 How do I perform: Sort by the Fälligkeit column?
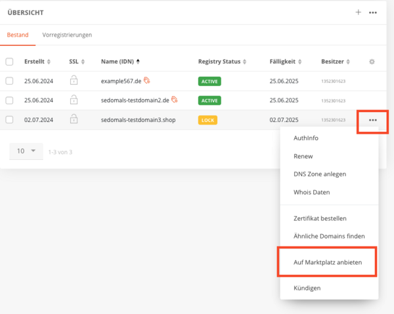click(286, 62)
